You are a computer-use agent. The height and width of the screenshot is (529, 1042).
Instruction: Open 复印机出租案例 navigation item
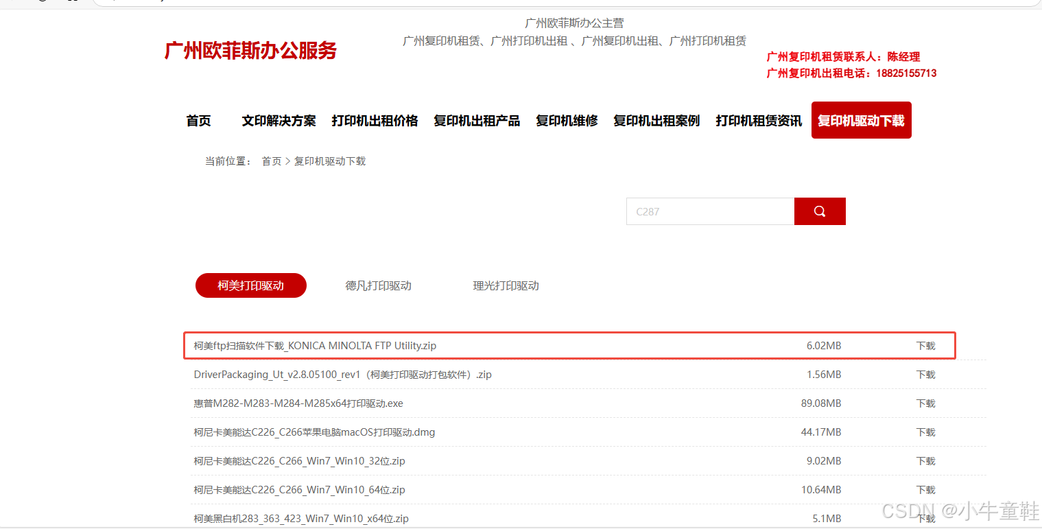point(656,121)
